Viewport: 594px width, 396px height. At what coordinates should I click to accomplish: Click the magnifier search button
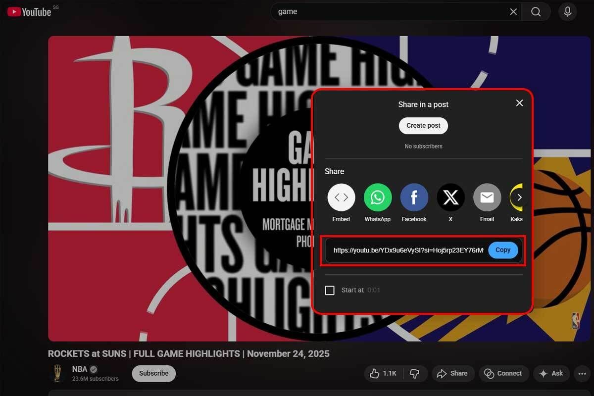[536, 12]
